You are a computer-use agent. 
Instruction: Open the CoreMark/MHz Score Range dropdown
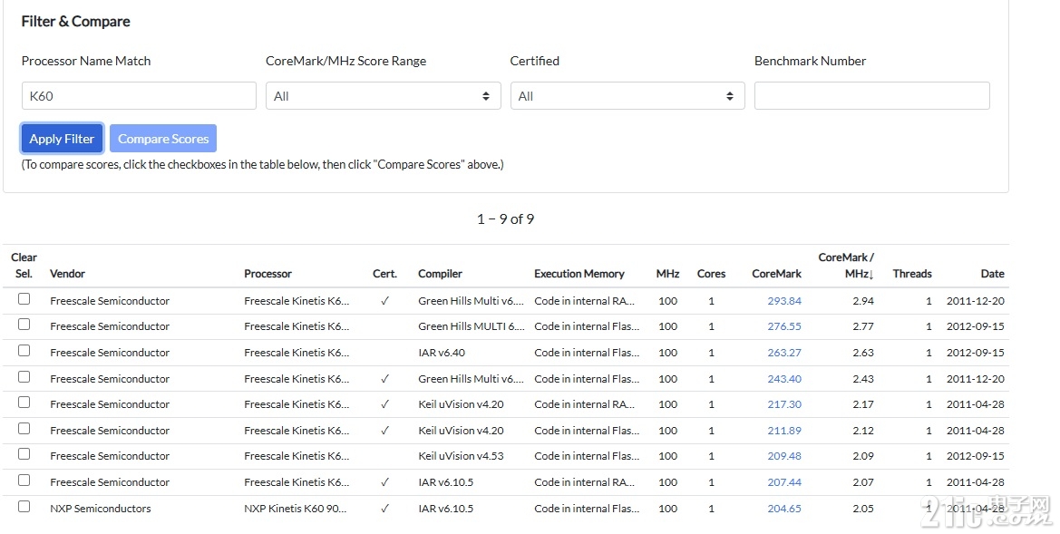pos(383,96)
